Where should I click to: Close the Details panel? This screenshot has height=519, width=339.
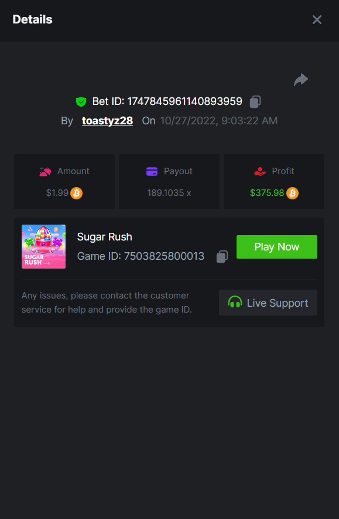317,20
